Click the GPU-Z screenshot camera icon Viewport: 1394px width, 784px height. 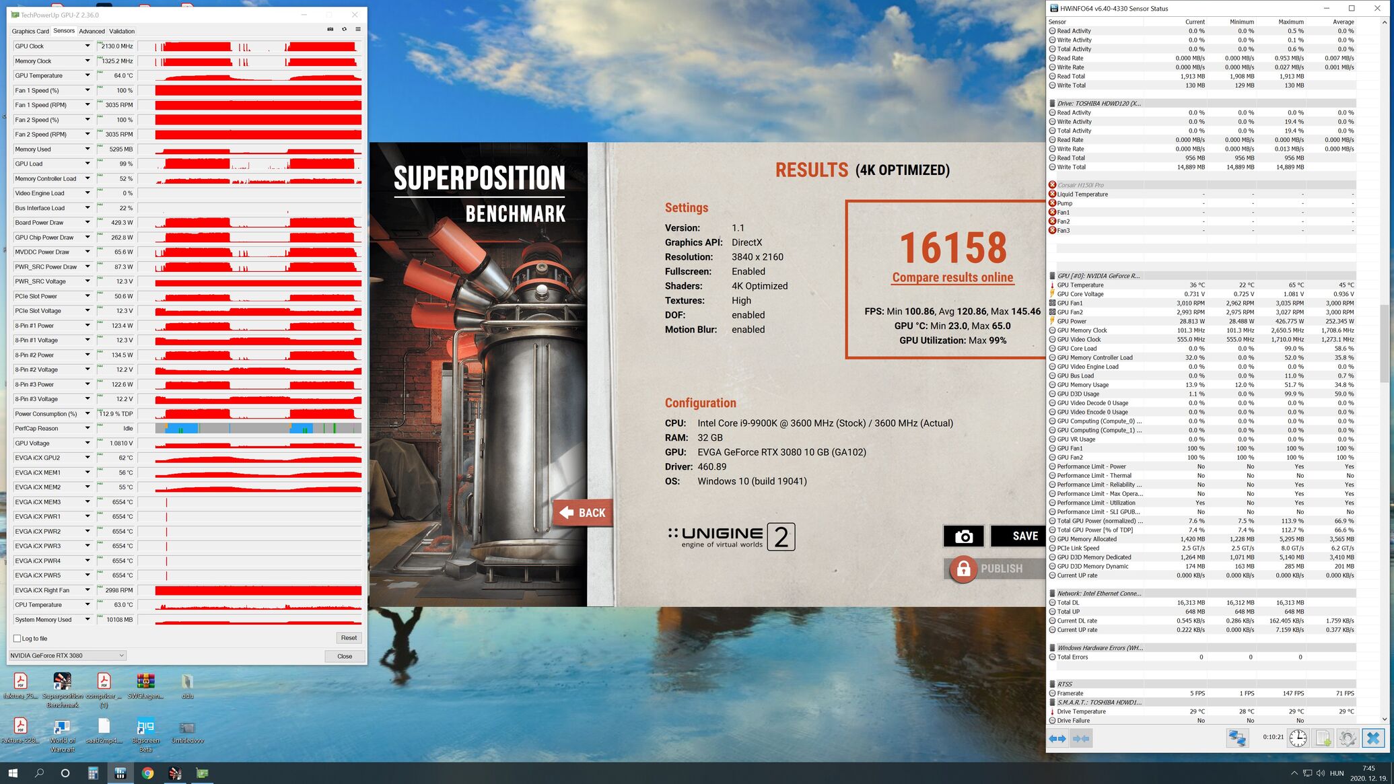coord(330,30)
